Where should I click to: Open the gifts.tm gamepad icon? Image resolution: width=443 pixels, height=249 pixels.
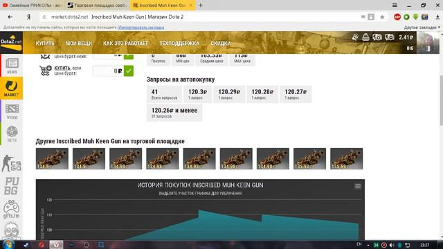pos(11,209)
